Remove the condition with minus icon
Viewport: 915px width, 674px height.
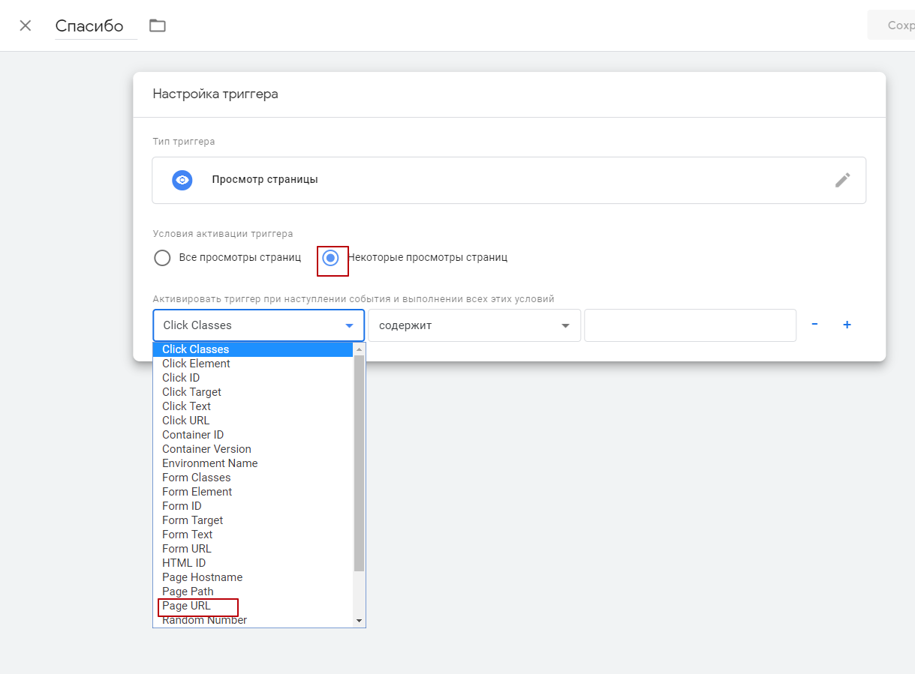pos(814,325)
